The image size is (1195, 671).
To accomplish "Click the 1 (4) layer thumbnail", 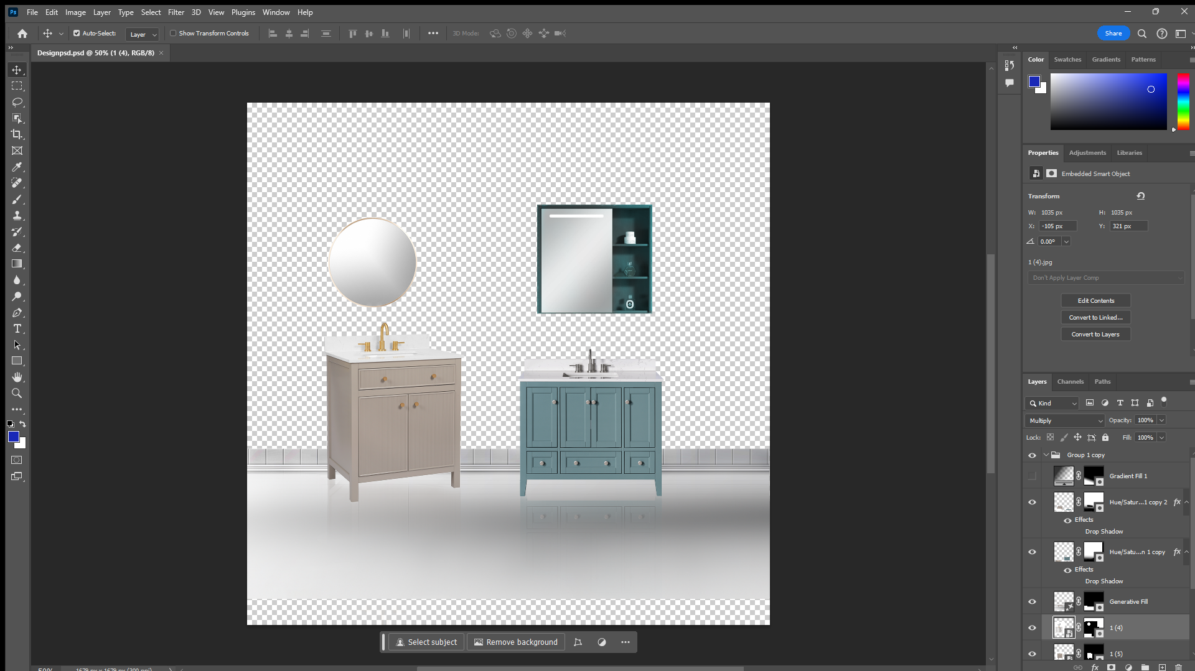I will (x=1063, y=627).
